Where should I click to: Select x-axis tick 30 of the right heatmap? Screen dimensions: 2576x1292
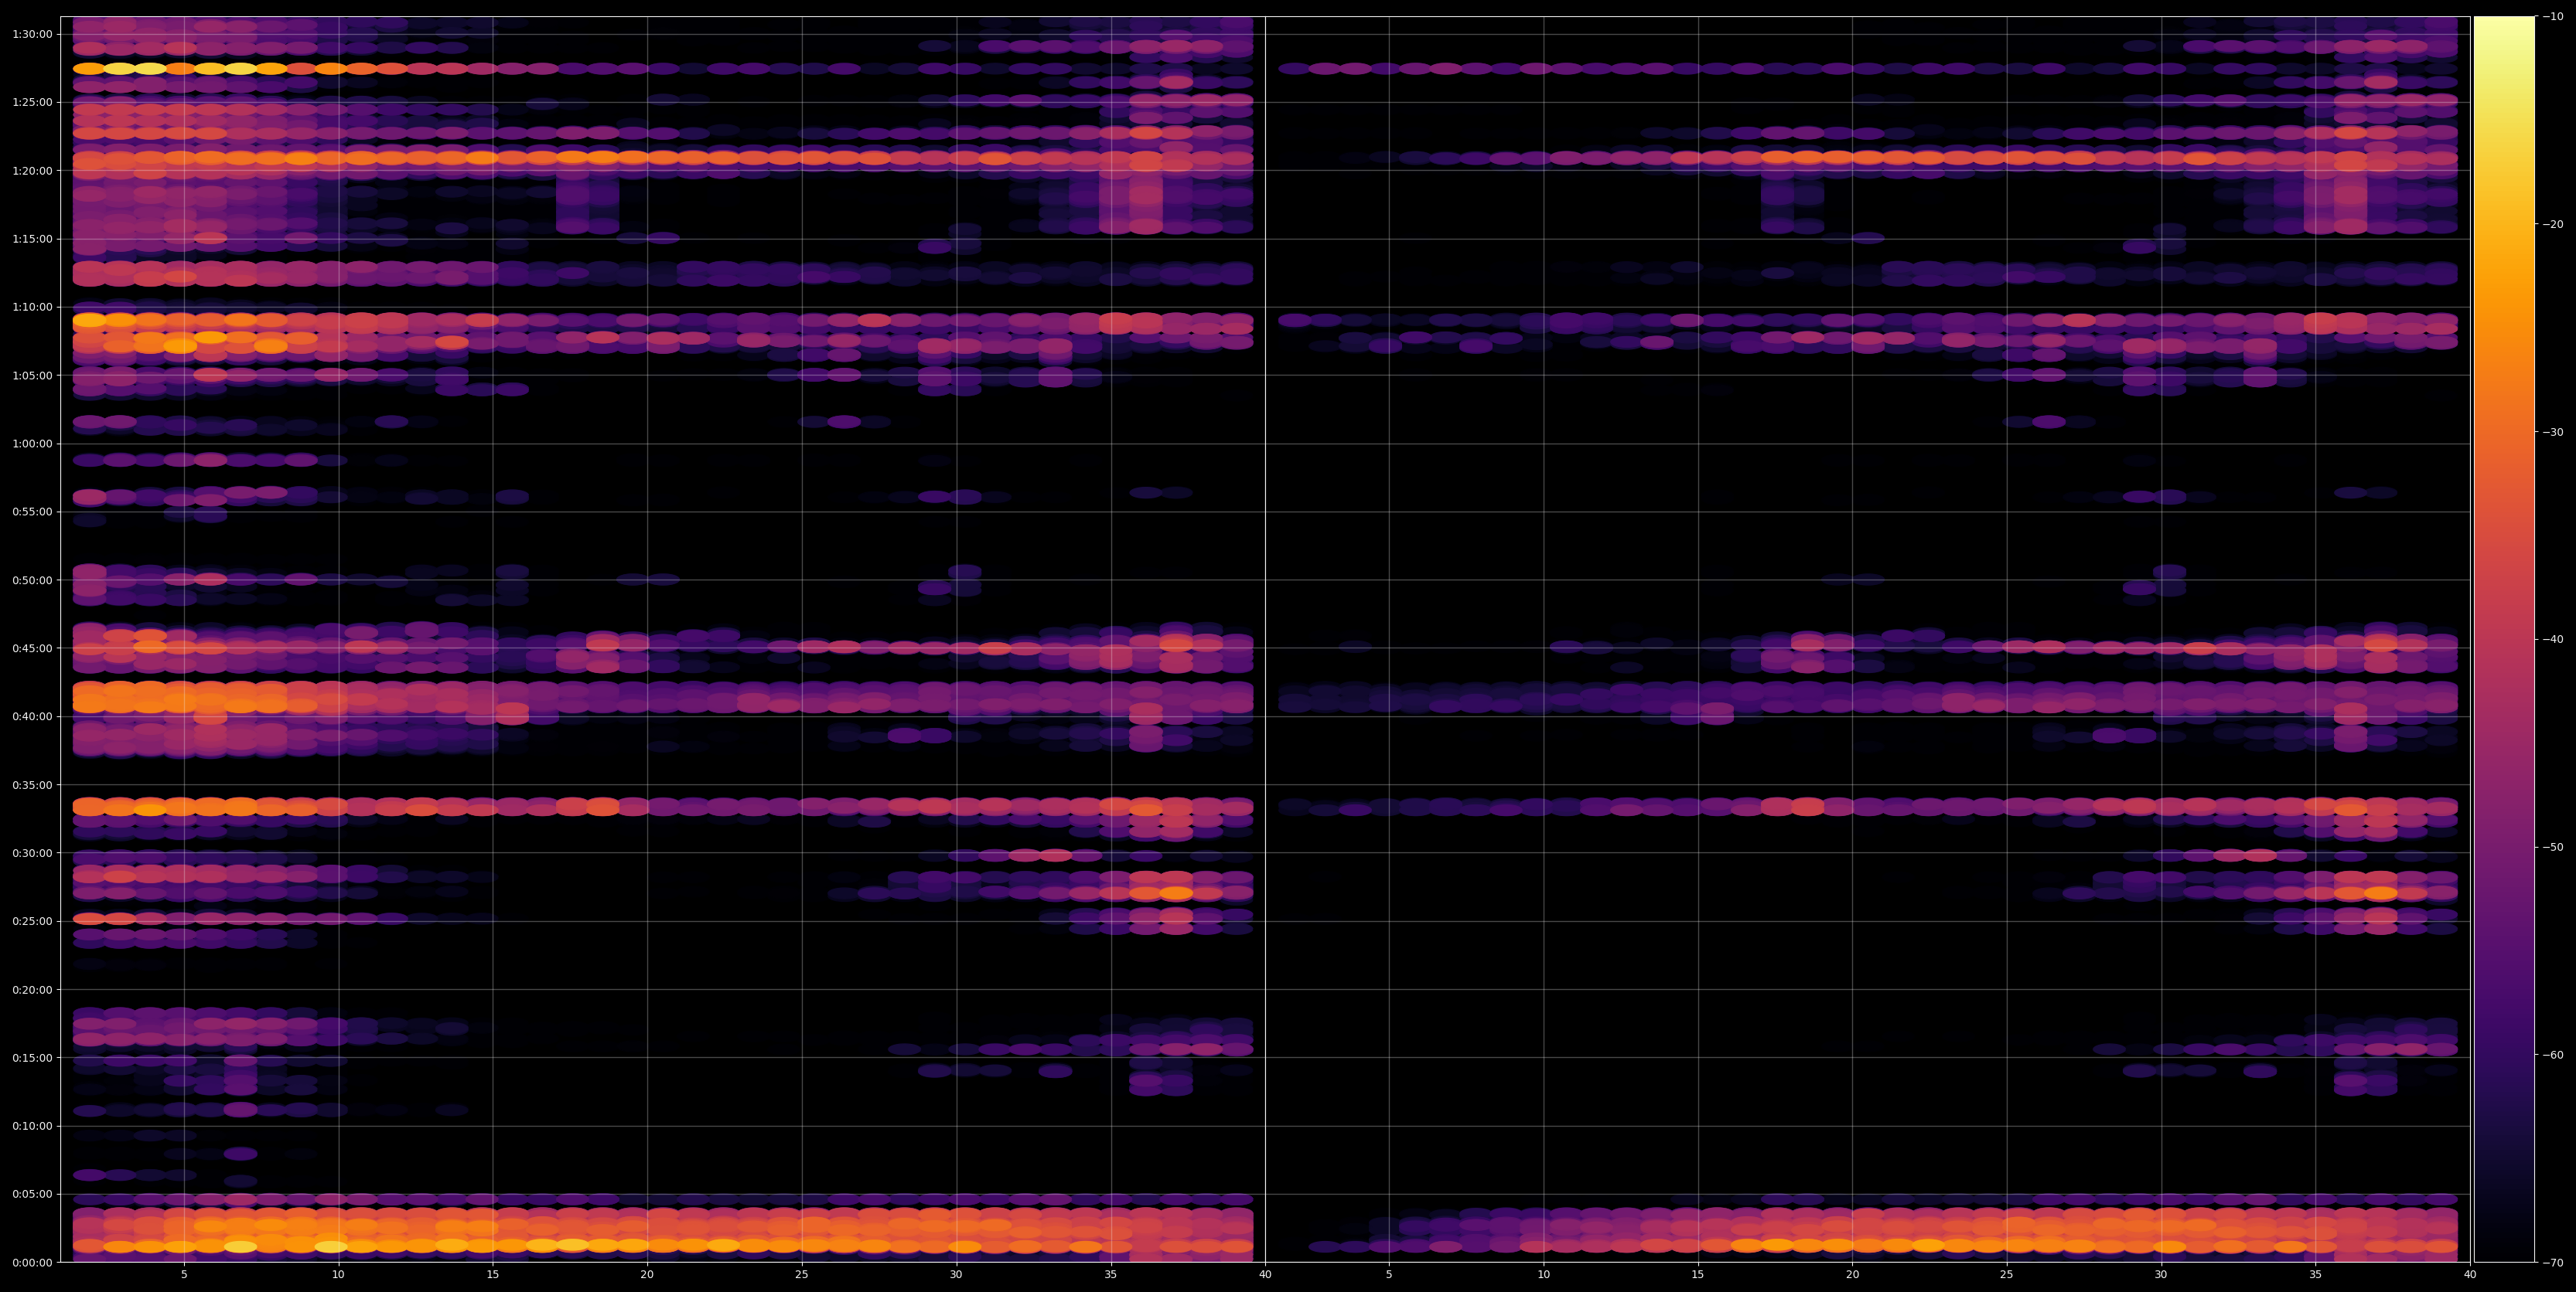click(x=2161, y=1275)
